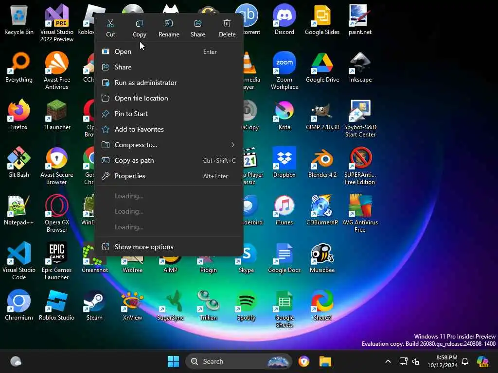Screen dimensions: 498x373
Task: Select the TLauncher Minecraft icon
Action: coord(57,115)
